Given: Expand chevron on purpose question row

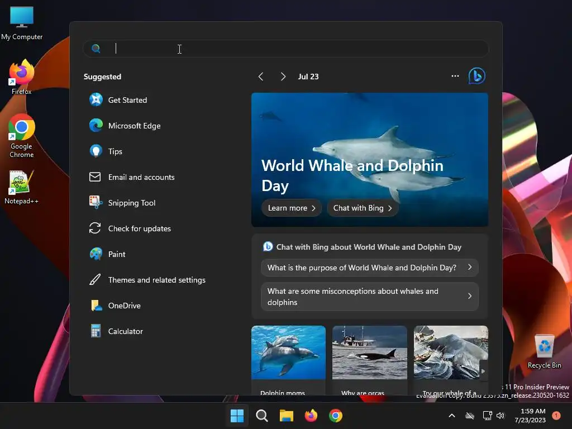Looking at the screenshot, I should [470, 268].
